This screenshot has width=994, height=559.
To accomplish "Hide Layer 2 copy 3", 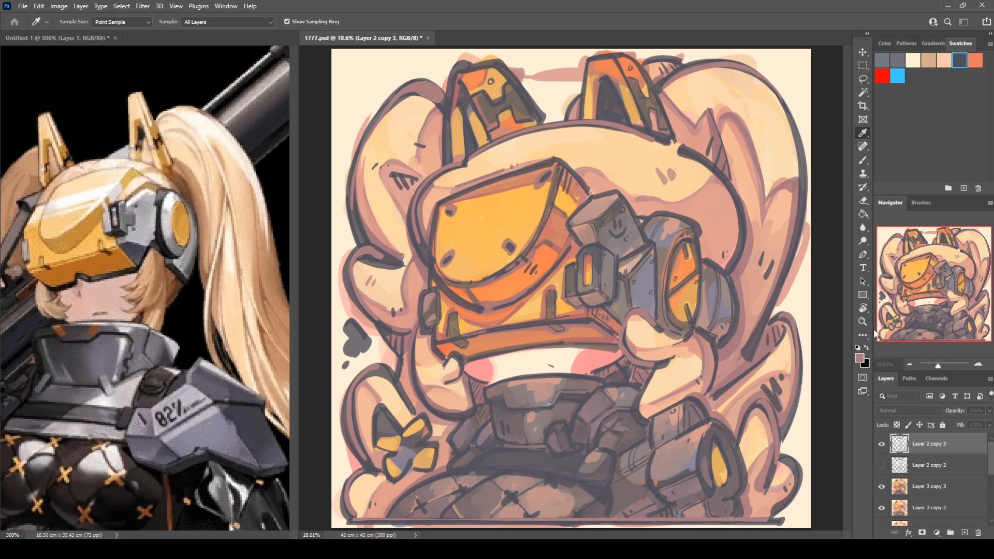I will (x=882, y=444).
